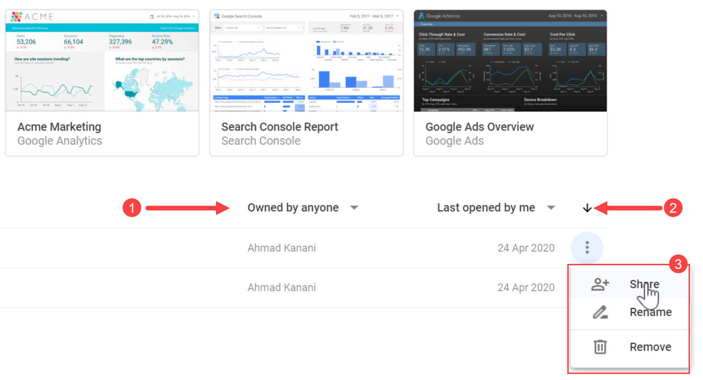Image resolution: width=703 pixels, height=380 pixels.
Task: Toggle sort direction with the down arrow
Action: tap(587, 208)
